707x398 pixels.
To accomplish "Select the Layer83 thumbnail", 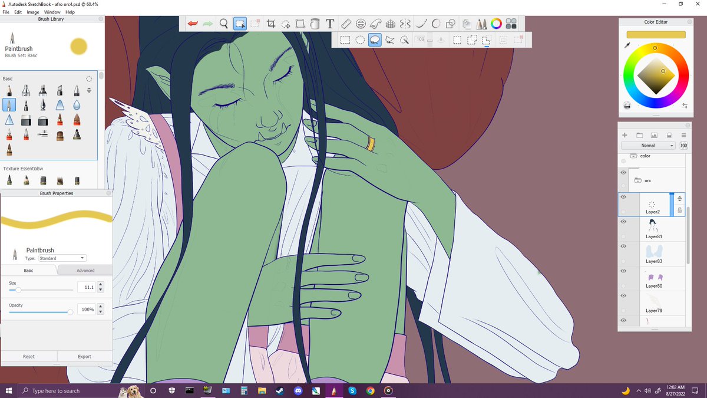I will pyautogui.click(x=653, y=251).
